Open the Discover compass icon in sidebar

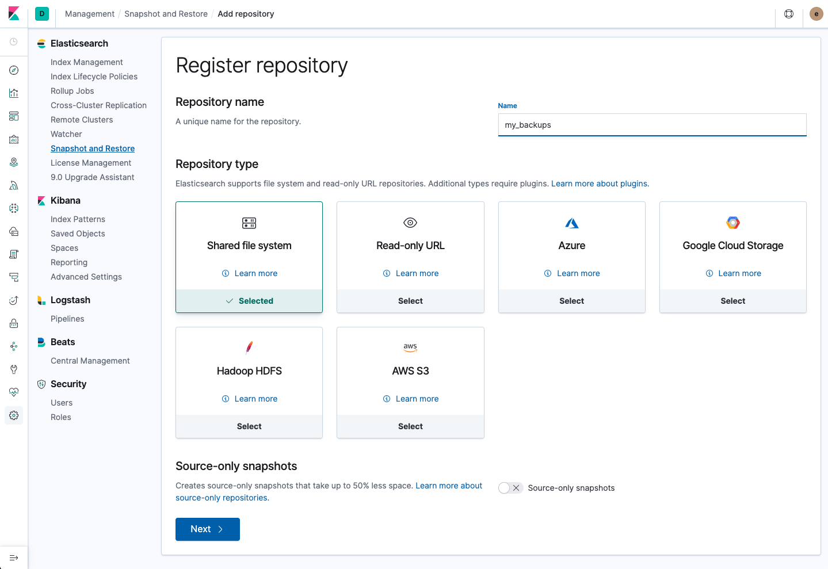[14, 70]
